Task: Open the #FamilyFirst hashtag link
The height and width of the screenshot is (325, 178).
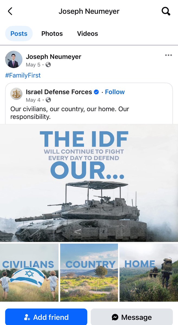Action: click(23, 75)
